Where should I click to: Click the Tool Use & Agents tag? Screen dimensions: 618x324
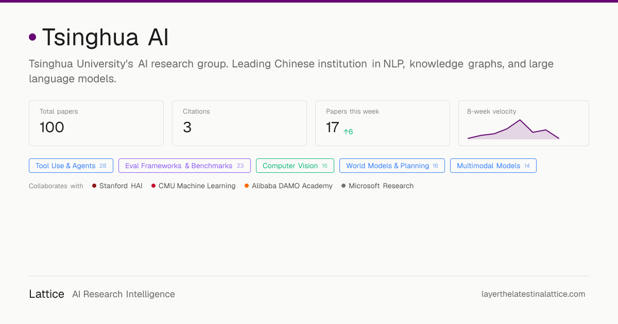(71, 166)
